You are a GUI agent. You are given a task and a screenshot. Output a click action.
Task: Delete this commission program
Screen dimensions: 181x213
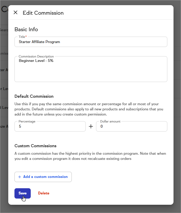[44, 193]
